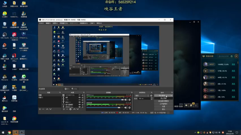Viewport: 241px width, 135px height.
Task: Open the cloudmusic desktop shortcut
Action: coord(14,36)
